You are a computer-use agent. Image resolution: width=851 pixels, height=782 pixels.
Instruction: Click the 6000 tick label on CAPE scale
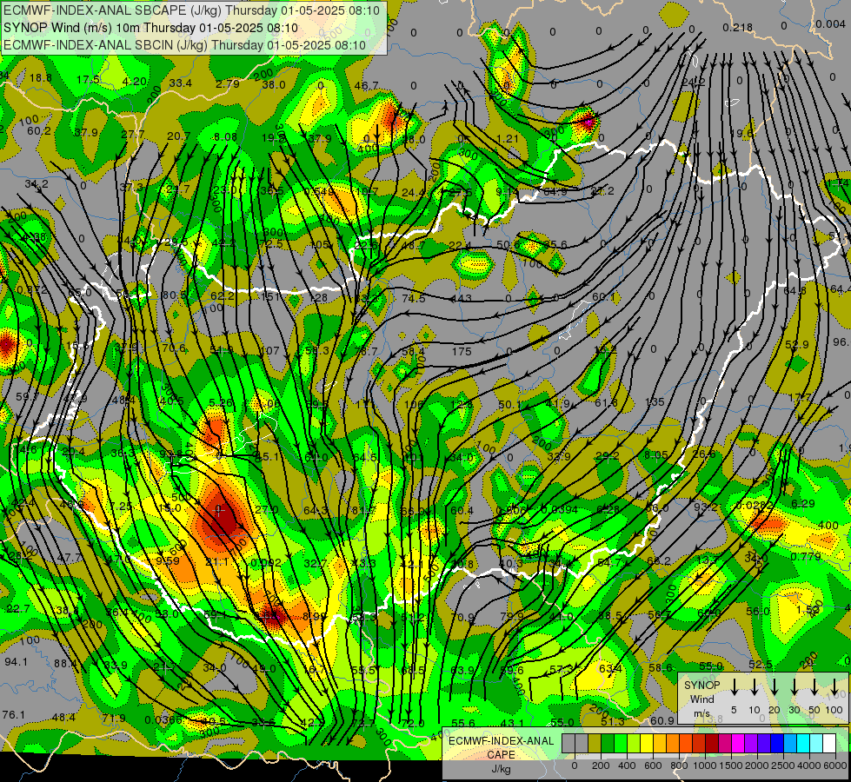(835, 765)
